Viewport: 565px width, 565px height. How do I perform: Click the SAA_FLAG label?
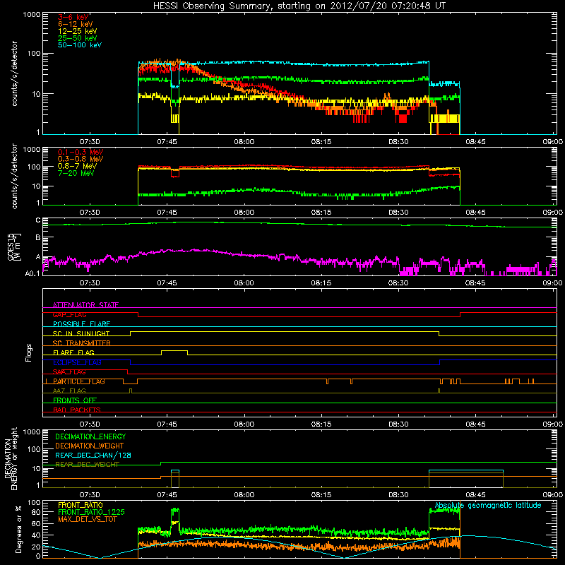(x=69, y=372)
